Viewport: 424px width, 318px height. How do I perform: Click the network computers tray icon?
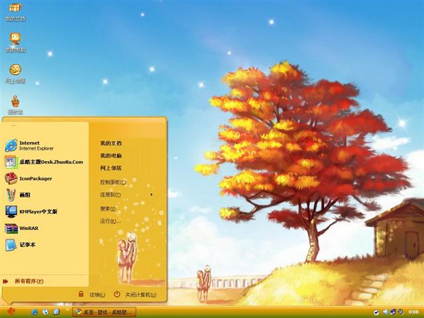point(393,312)
